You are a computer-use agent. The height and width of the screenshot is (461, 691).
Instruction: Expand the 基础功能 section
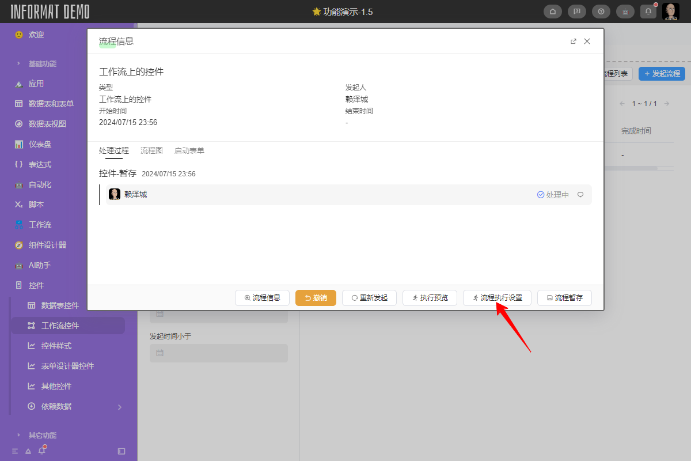coord(42,63)
